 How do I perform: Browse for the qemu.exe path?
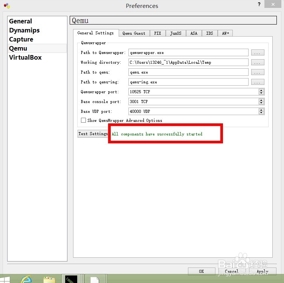[x=258, y=72]
